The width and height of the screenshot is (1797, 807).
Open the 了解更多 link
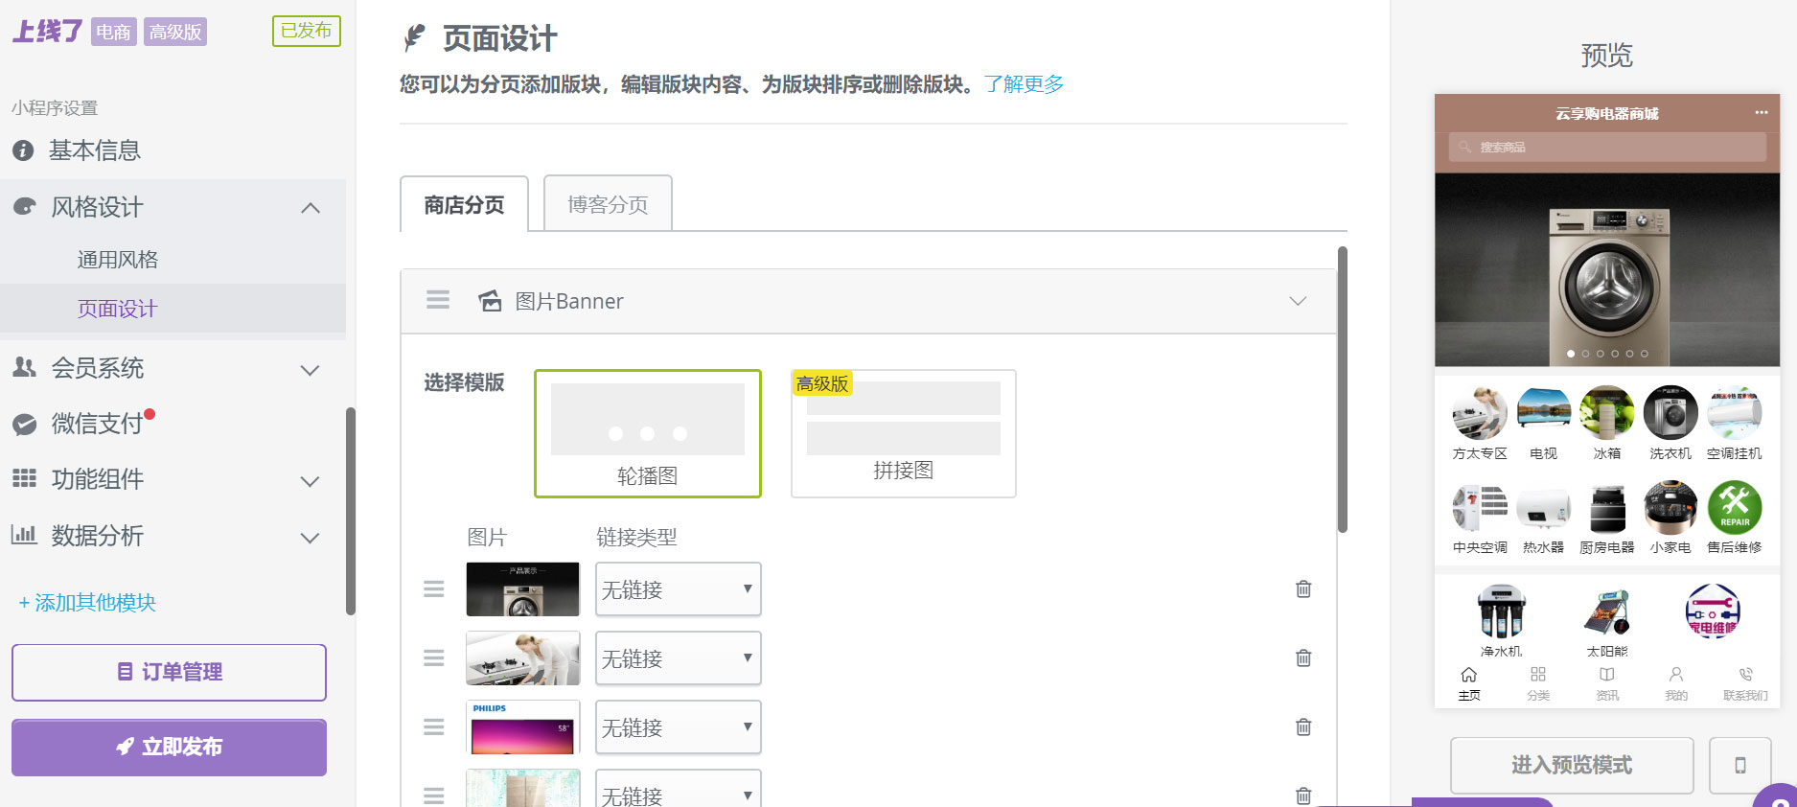(x=1024, y=84)
